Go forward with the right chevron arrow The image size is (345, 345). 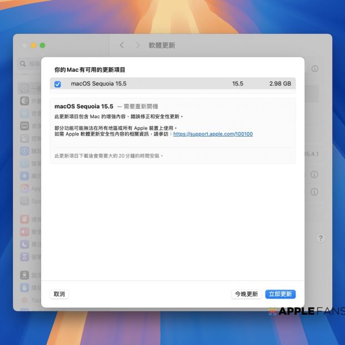[x=137, y=45]
